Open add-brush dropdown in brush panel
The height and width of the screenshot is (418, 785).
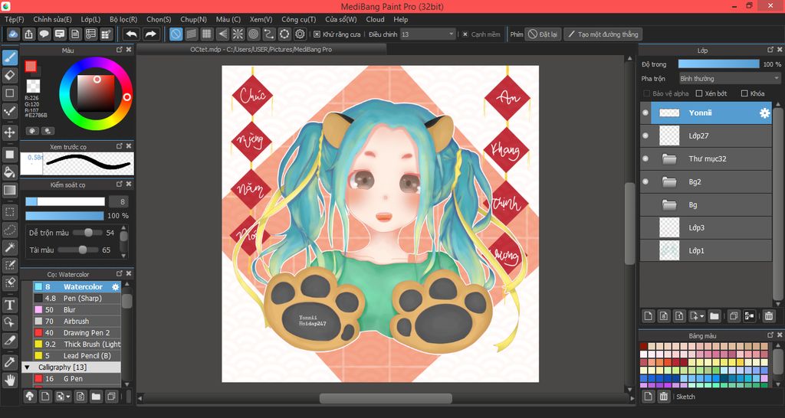tap(63, 397)
